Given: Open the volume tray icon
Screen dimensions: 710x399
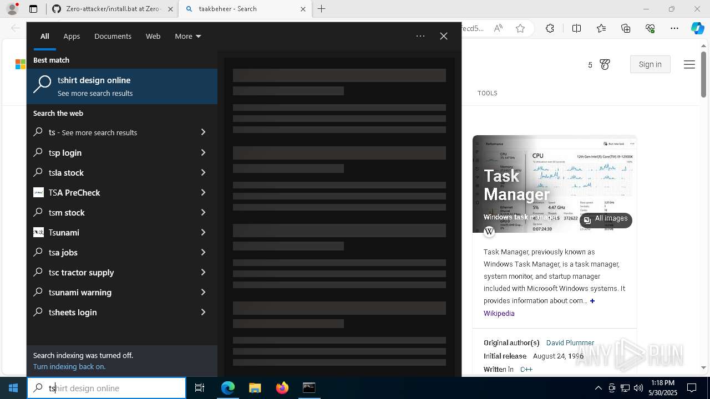Looking at the screenshot, I should click(638, 388).
